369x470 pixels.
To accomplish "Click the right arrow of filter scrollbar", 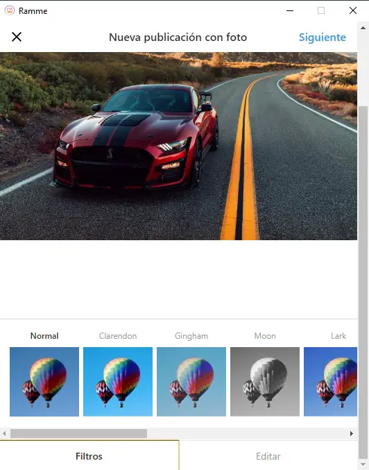I will (352, 433).
